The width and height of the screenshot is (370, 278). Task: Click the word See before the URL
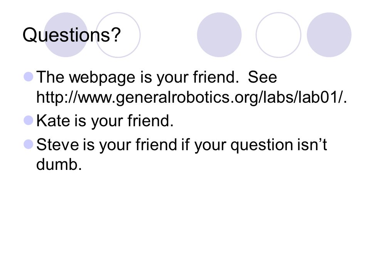(x=262, y=77)
